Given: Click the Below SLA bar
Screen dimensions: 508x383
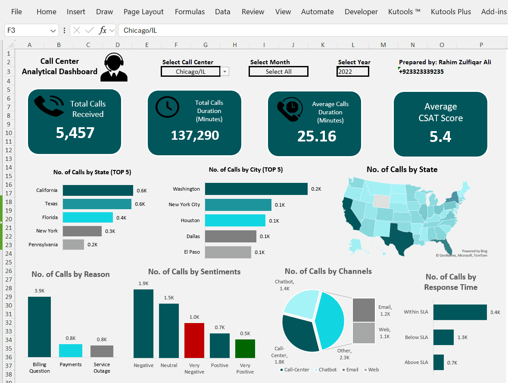Looking at the screenshot, I should (x=443, y=337).
